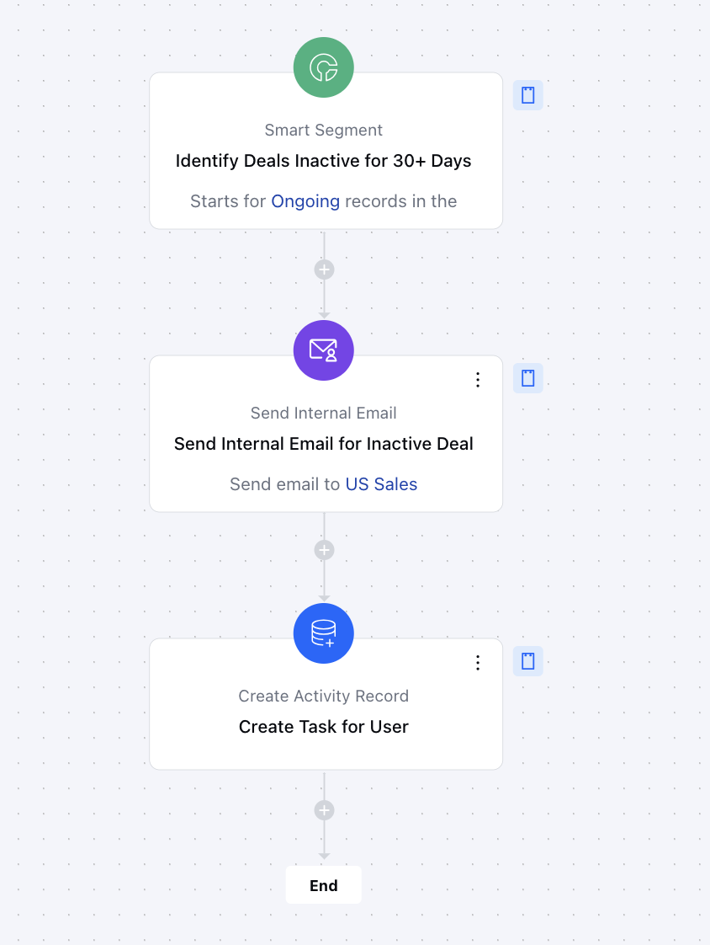Open notes icon beside Smart Segment card
Screen dimensions: 710x945
tap(528, 95)
